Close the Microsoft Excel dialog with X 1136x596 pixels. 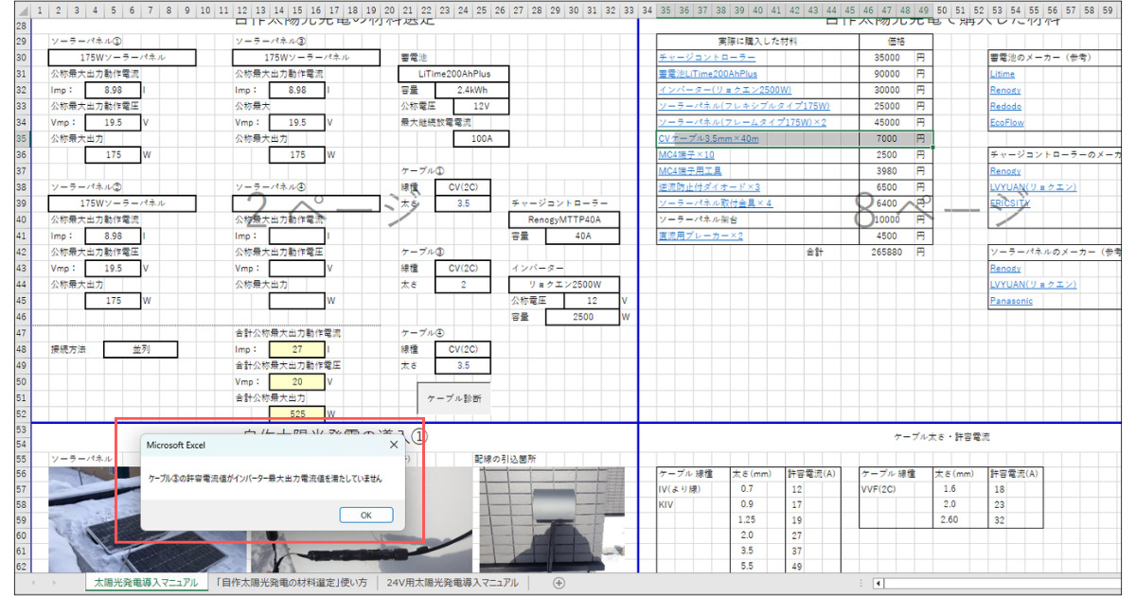coord(393,445)
